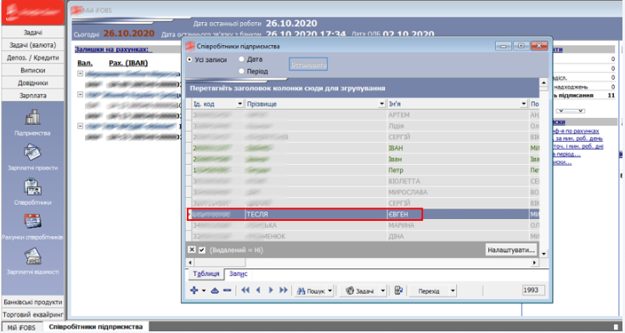Open the Співробітники sidebar icon
This screenshot has height=333, width=625.
(32, 188)
